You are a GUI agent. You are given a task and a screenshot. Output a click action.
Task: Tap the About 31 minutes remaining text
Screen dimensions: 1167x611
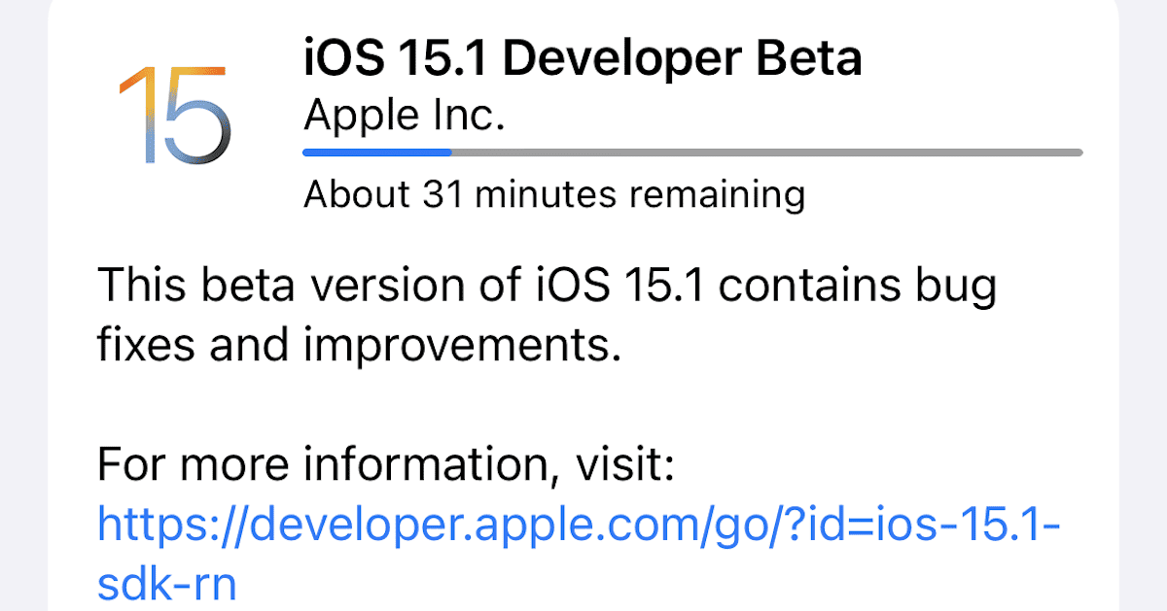pyautogui.click(x=554, y=194)
